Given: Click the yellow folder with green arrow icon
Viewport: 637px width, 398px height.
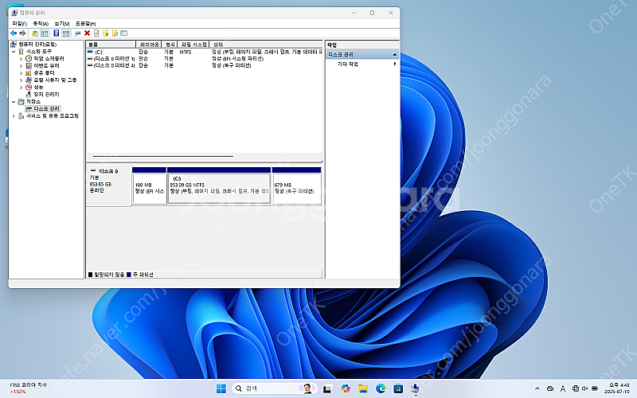Looking at the screenshot, I should [x=106, y=33].
